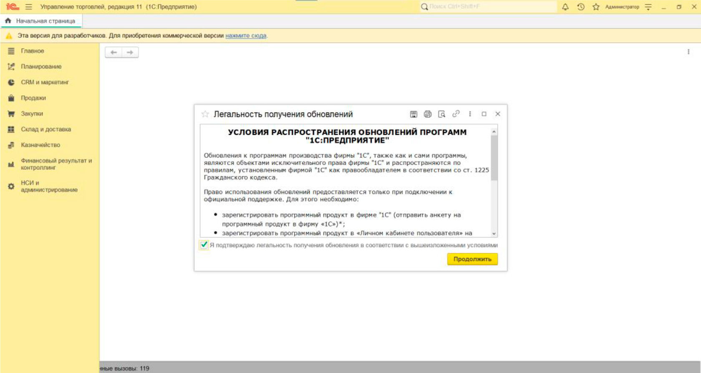701x373 pixels.
Task: Click heading 'УСЛОВИЯ РАСПРОСТРАНЕНИЯ ОБНОВЛЕНИЙ ПРОГРАММ'
Action: tap(347, 132)
